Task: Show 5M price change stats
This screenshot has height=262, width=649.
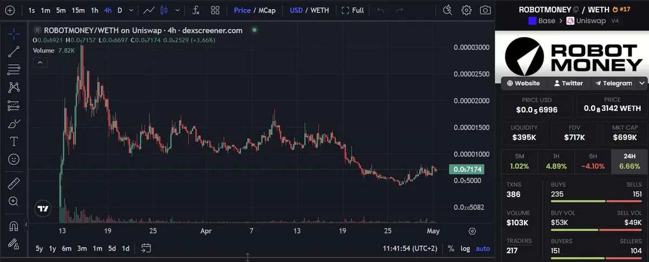Action: pyautogui.click(x=519, y=162)
